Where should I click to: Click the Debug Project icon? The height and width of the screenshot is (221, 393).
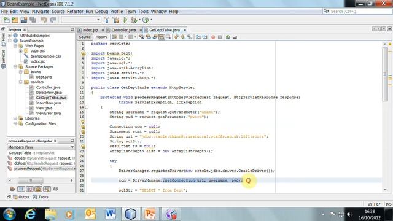(x=134, y=20)
